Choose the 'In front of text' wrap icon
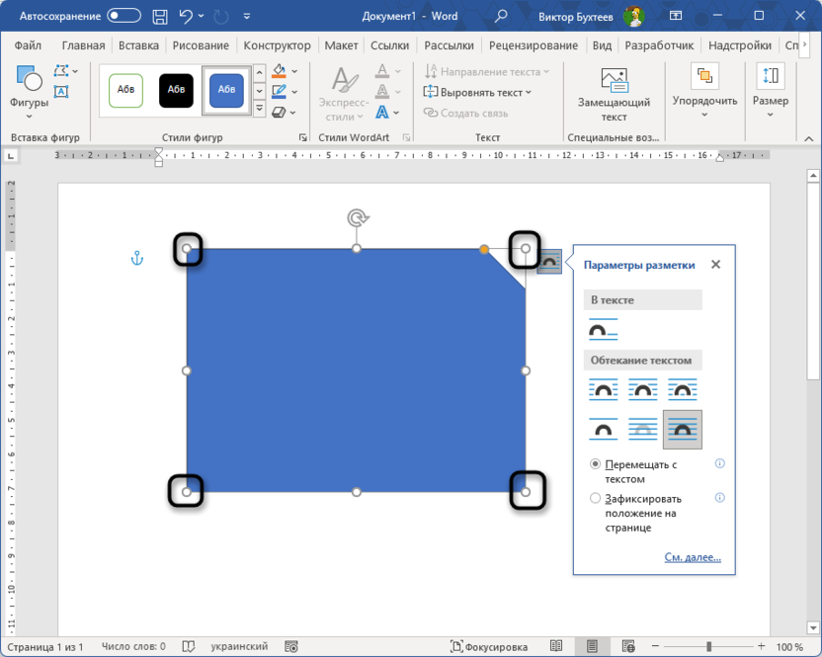 coord(682,430)
